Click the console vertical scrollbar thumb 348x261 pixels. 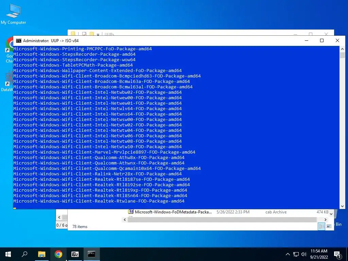coord(342,55)
